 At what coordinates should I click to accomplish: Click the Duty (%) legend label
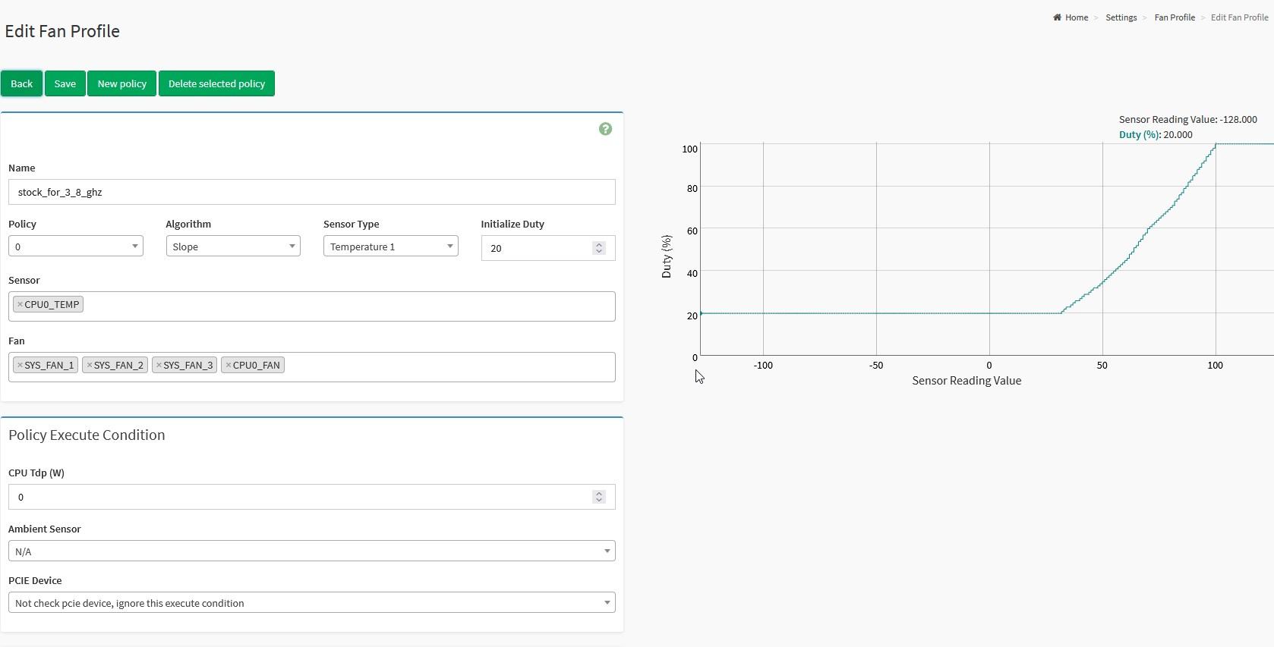1140,134
